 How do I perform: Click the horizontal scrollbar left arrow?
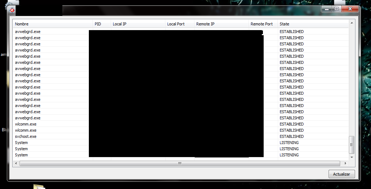pos(16,164)
